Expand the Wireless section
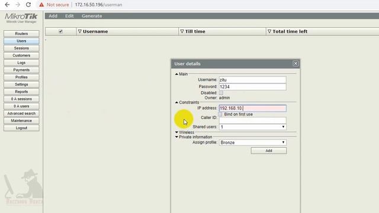The image size is (379, 213). tap(176, 133)
